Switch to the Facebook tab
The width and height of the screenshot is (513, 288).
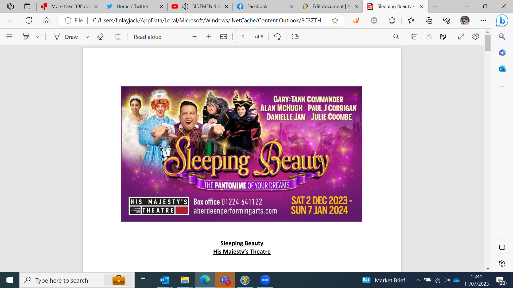257,6
